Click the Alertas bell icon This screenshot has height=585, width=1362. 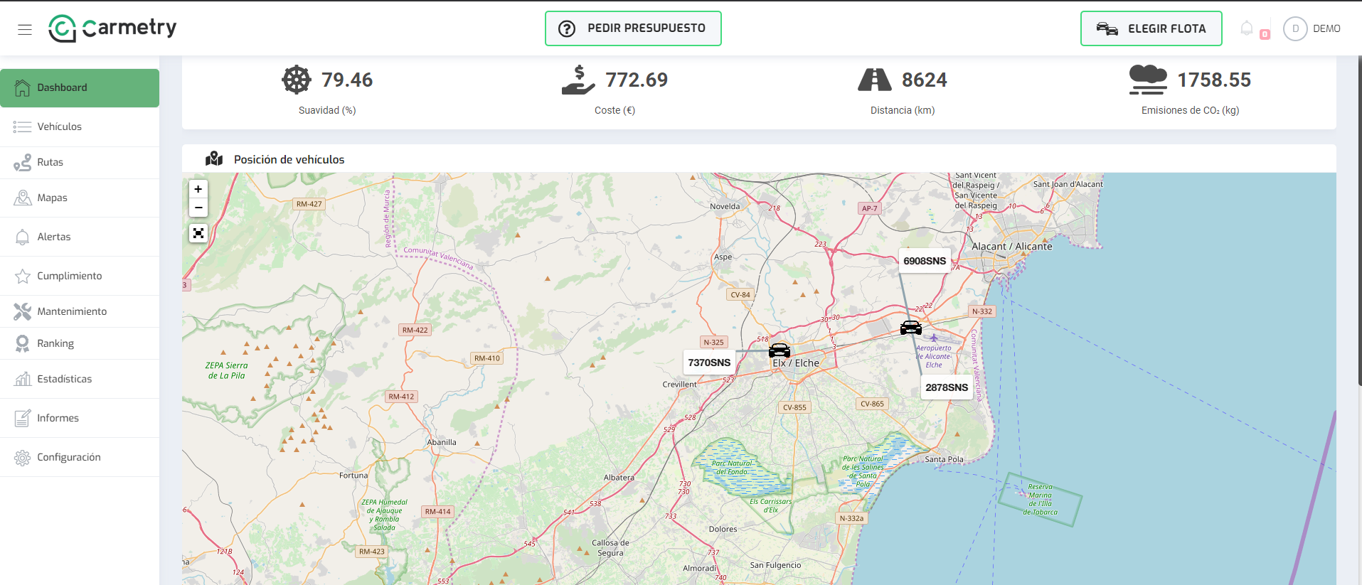23,237
